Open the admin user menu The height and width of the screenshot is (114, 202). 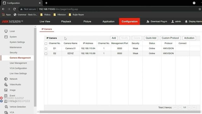coord(176,22)
